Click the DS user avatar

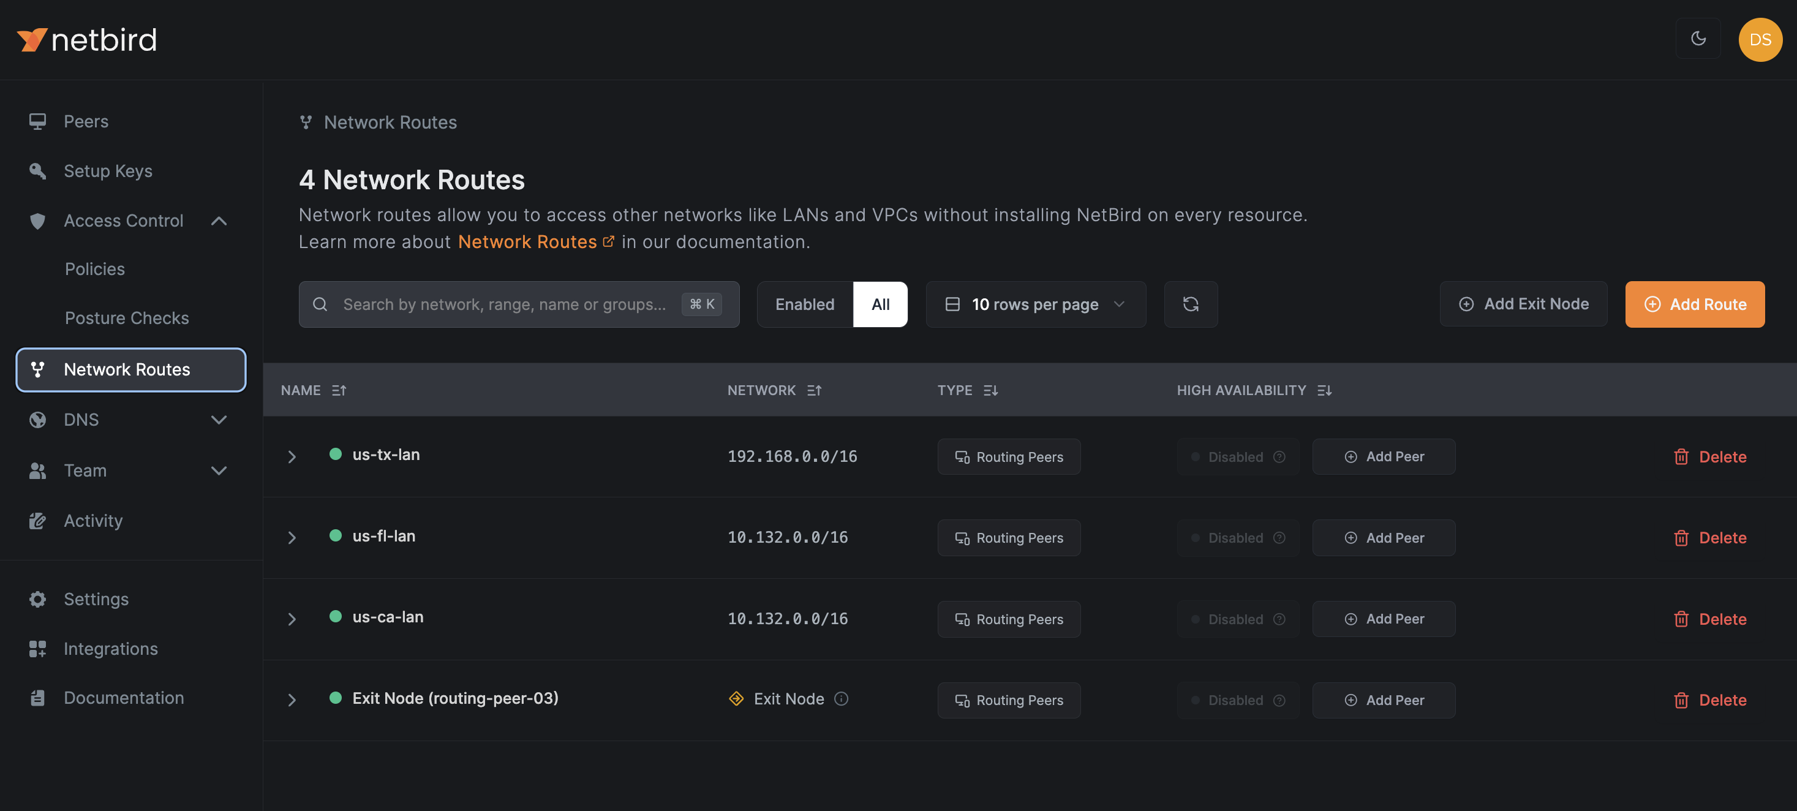point(1759,40)
